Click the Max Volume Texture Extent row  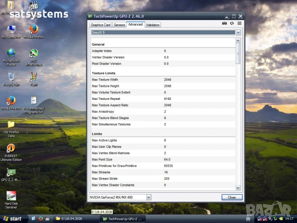click(x=163, y=92)
